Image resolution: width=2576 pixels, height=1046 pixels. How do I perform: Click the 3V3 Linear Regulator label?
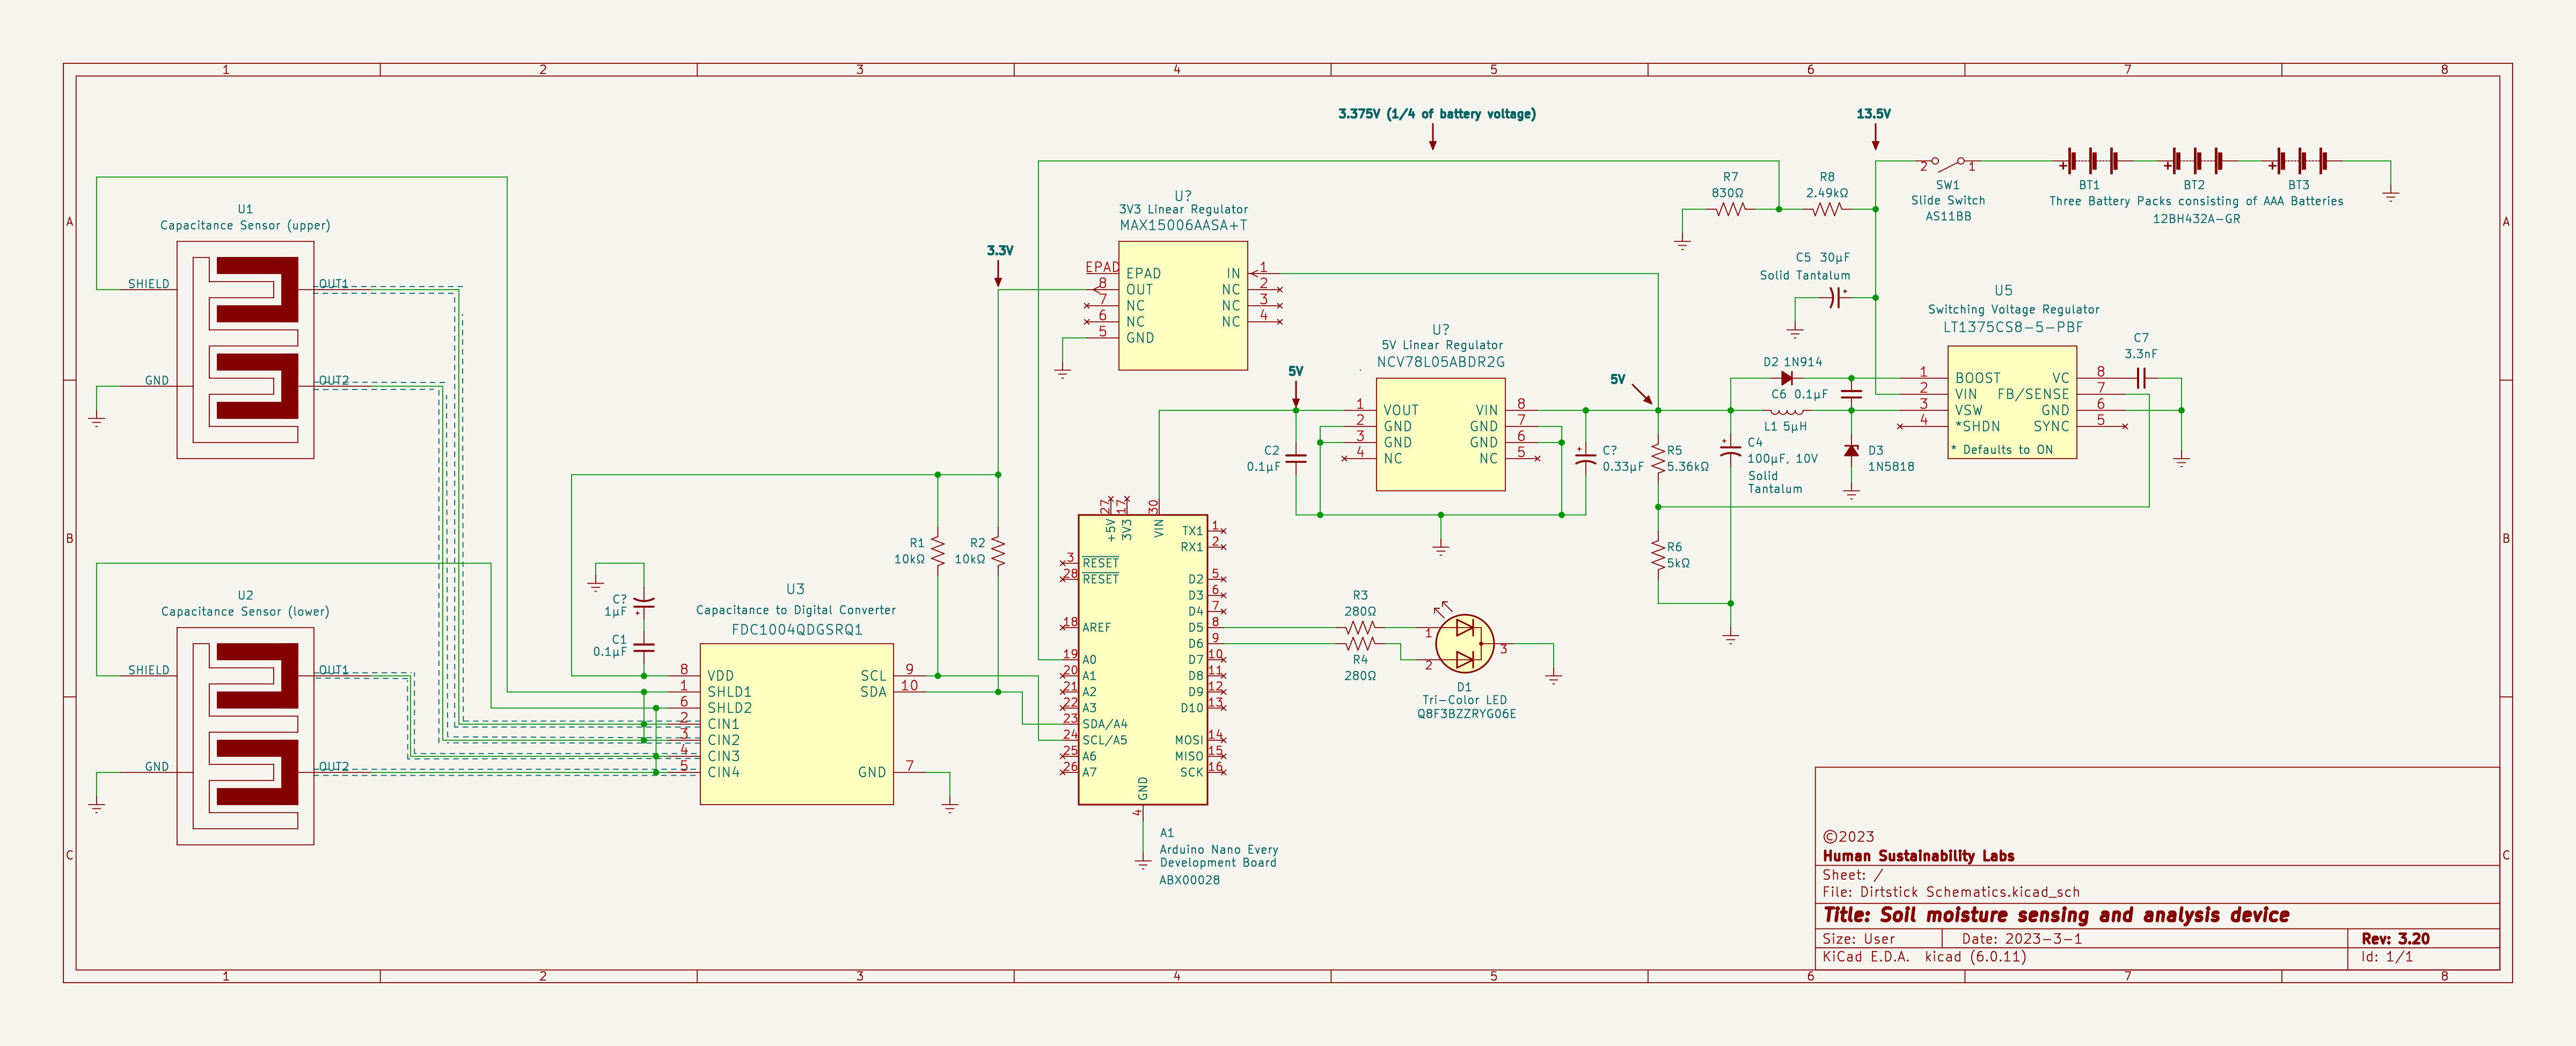(x=1183, y=209)
